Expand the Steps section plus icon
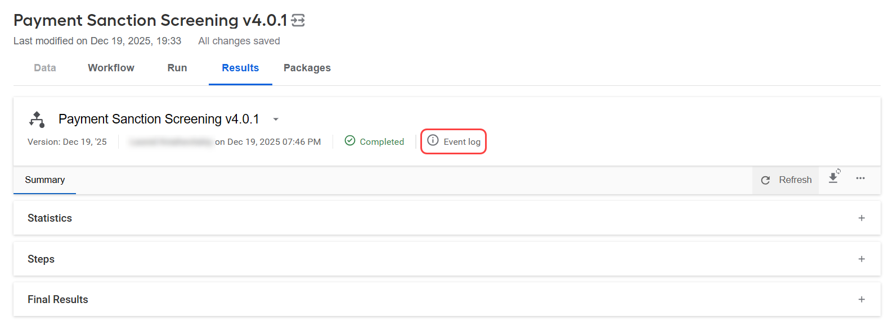The width and height of the screenshot is (893, 330). pyautogui.click(x=861, y=259)
